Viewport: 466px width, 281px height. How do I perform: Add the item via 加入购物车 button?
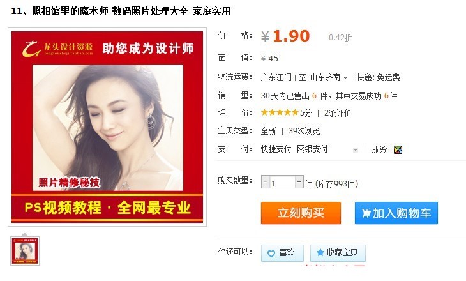(396, 213)
